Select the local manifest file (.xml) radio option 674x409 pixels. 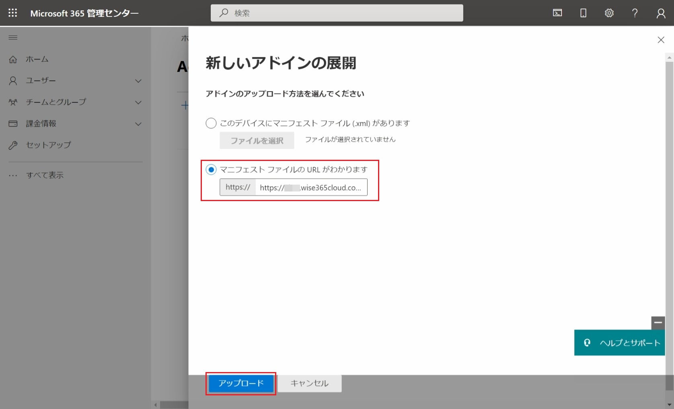click(x=211, y=123)
